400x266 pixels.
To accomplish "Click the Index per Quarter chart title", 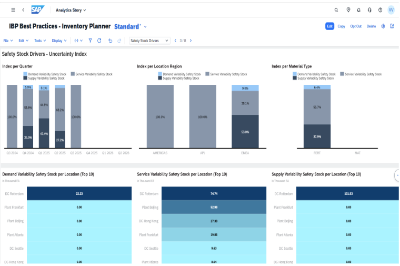I will [x=17, y=66].
